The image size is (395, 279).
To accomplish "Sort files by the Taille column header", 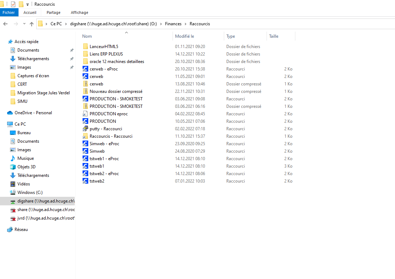I will click(274, 36).
